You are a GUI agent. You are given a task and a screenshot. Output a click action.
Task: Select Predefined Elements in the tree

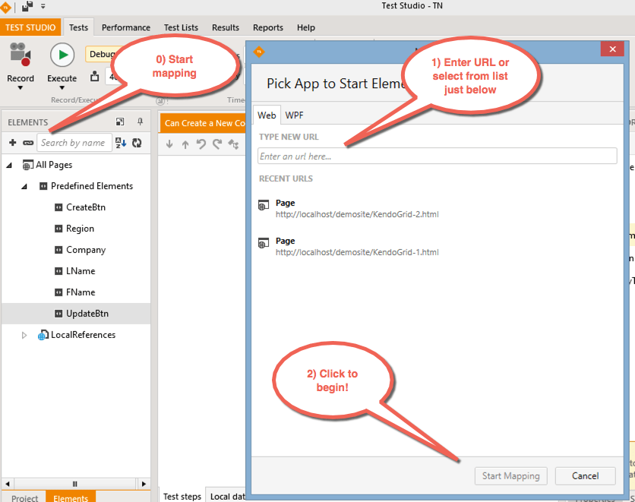pos(92,186)
